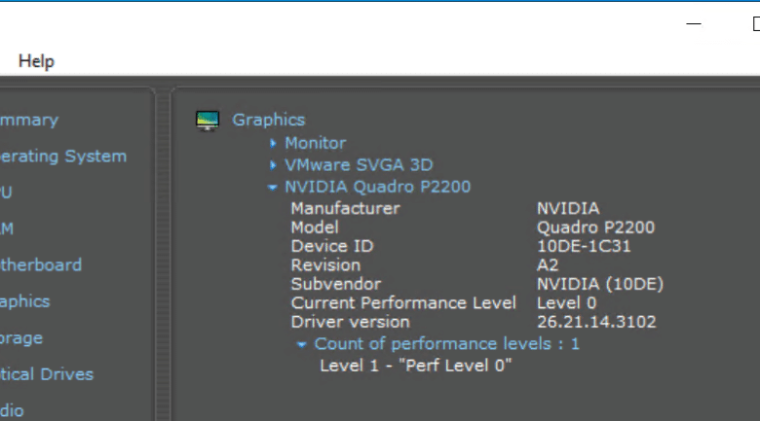Viewport: 760px width, 421px height.
Task: Click the Current Performance Level label
Action: (403, 303)
